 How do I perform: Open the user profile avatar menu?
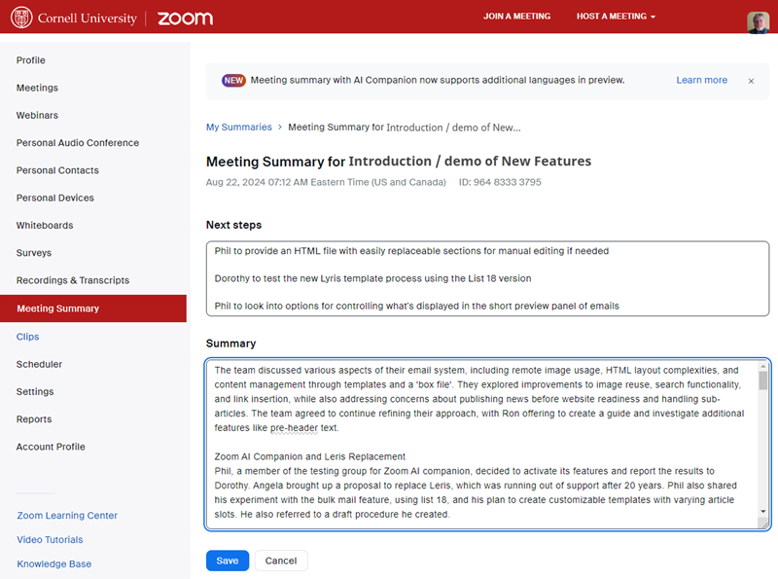[x=758, y=22]
